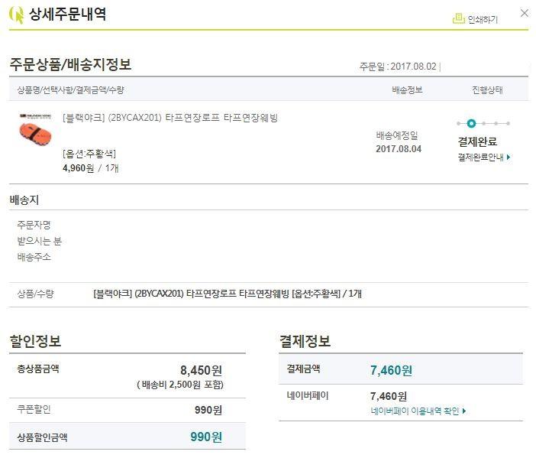Click the 쿠폰할인 row label
The height and width of the screenshot is (471, 536).
[x=34, y=410]
